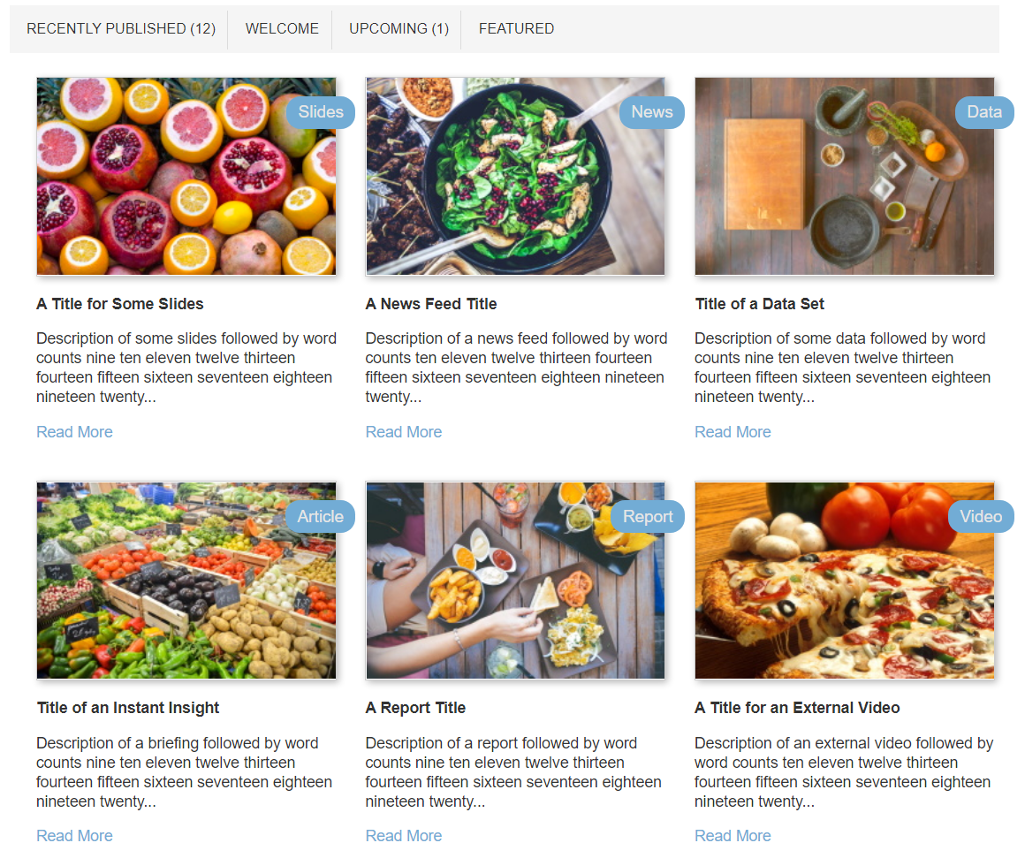
Task: Select the Slides badge on fruit card
Action: click(x=320, y=112)
